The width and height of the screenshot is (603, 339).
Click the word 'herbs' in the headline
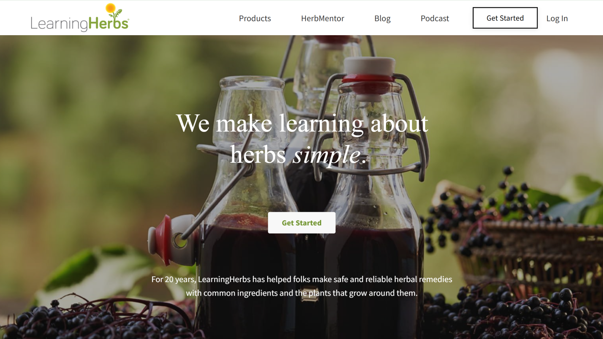(x=258, y=155)
